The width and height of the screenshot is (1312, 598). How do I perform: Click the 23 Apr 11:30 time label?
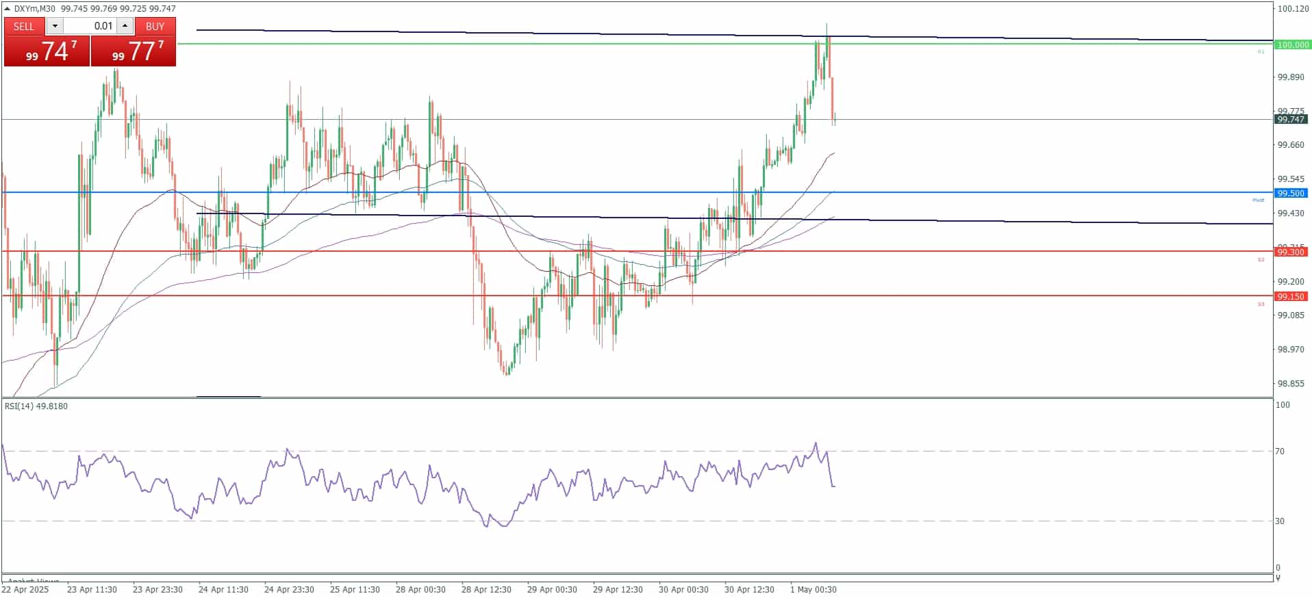click(92, 590)
